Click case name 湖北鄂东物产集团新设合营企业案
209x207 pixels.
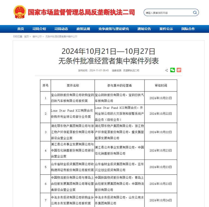[x=73, y=132]
